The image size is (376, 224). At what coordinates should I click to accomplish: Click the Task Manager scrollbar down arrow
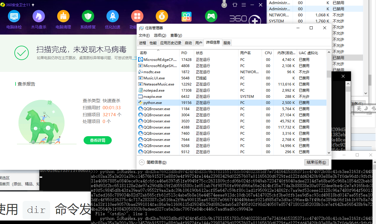point(329,152)
